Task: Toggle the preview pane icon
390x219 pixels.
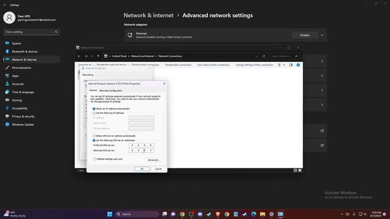Action: click(x=291, y=65)
